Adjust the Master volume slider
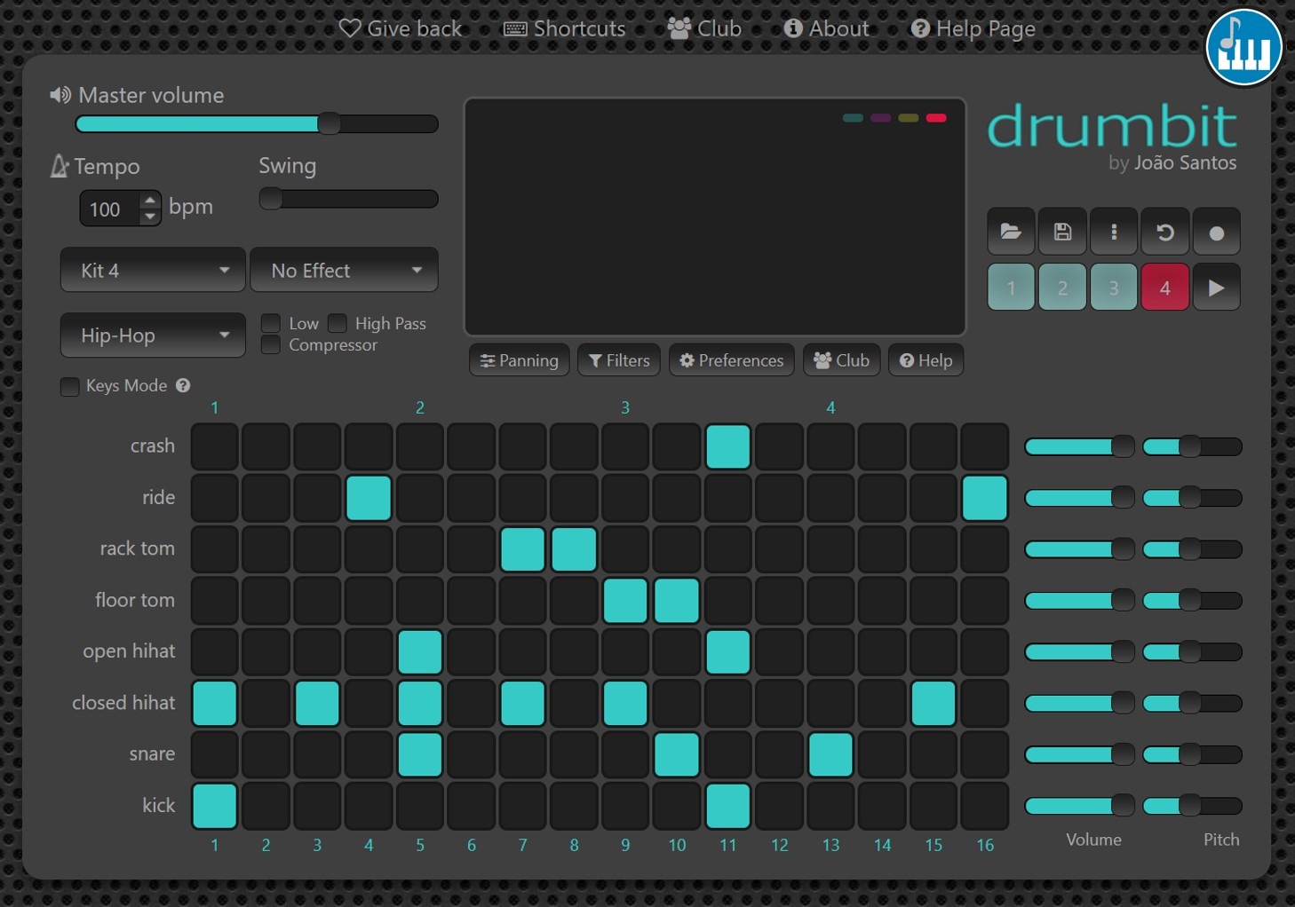1295x907 pixels. pos(257,124)
